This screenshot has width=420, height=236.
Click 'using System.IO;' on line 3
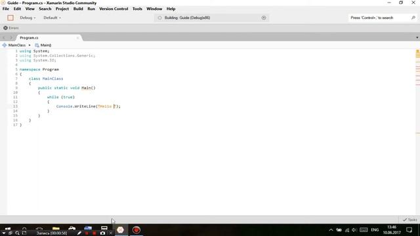click(x=38, y=60)
